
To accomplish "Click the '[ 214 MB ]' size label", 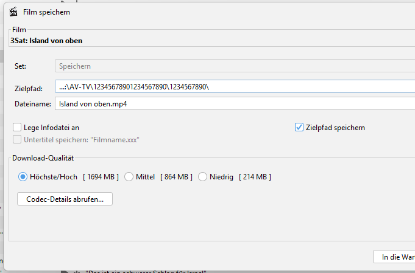I will coord(255,177).
